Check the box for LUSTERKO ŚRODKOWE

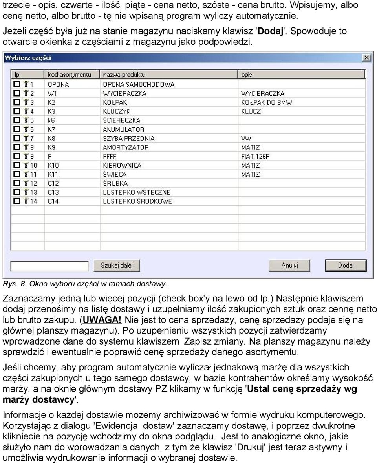(17, 201)
